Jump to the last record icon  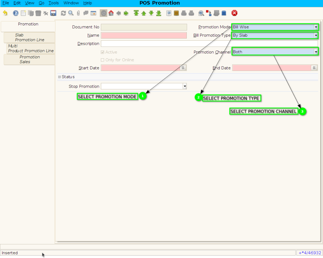[x=159, y=13]
